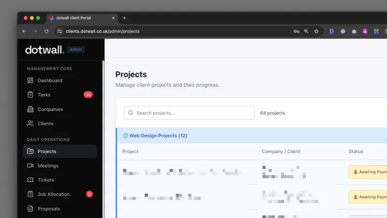Click the Admin badge beside logo
The image size is (387, 218).
pos(76,49)
